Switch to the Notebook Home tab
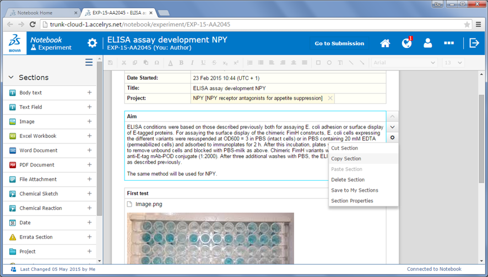The height and width of the screenshot is (277, 488). 42,12
